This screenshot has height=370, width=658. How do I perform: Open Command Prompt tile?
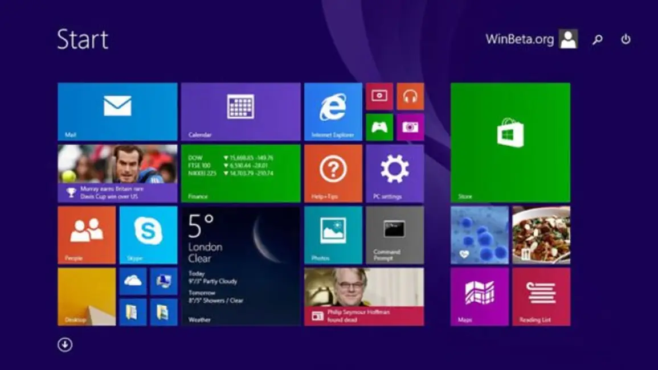pyautogui.click(x=395, y=235)
